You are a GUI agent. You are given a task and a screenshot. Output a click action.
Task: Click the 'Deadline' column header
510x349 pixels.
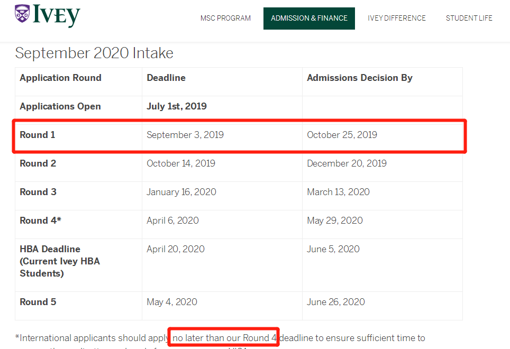166,78
